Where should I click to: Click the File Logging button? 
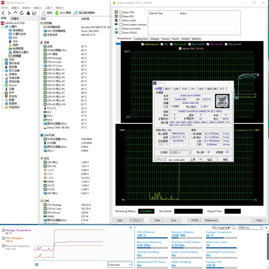tap(221, 227)
